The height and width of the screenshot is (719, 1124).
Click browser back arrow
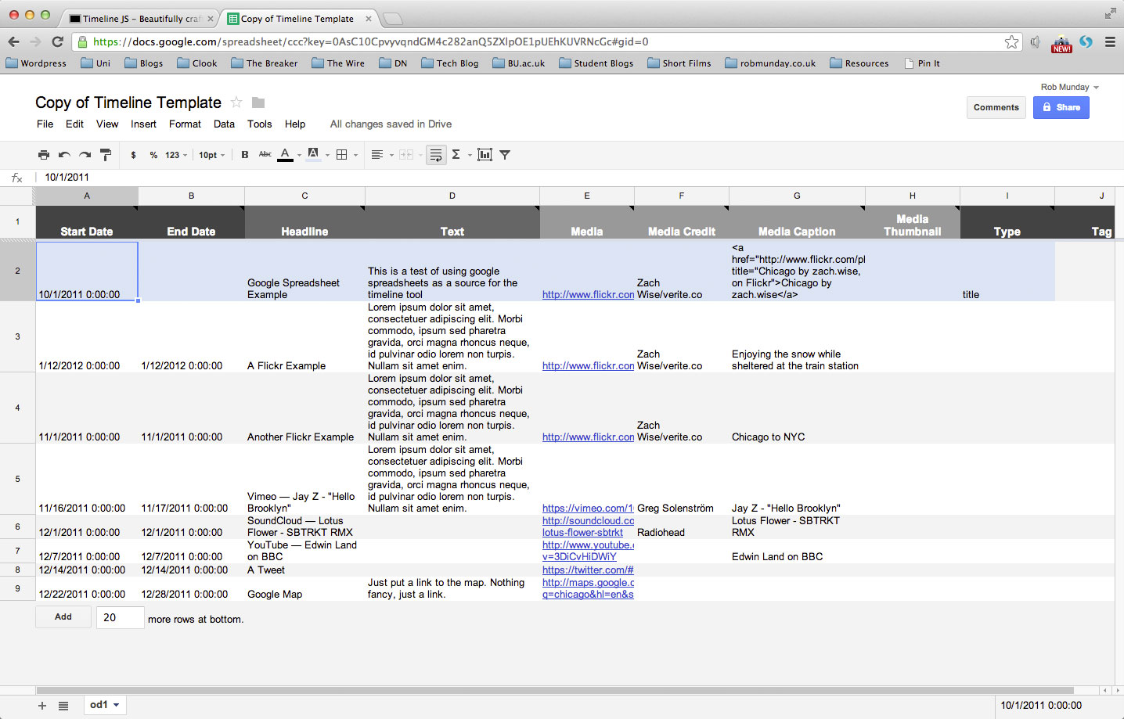[x=13, y=41]
